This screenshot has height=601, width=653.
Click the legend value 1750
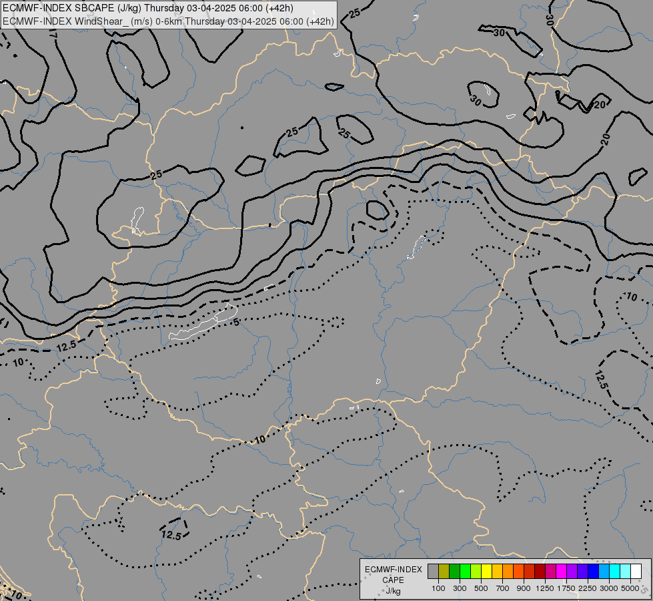pos(566,588)
